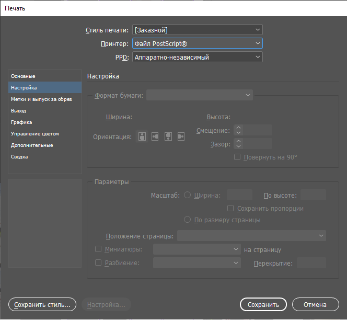
Task: Open the Разбиение mode dropdown
Action: click(x=197, y=263)
